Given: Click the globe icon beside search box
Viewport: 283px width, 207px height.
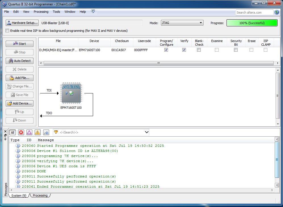Looking at the screenshot, I should pyautogui.click(x=277, y=12).
